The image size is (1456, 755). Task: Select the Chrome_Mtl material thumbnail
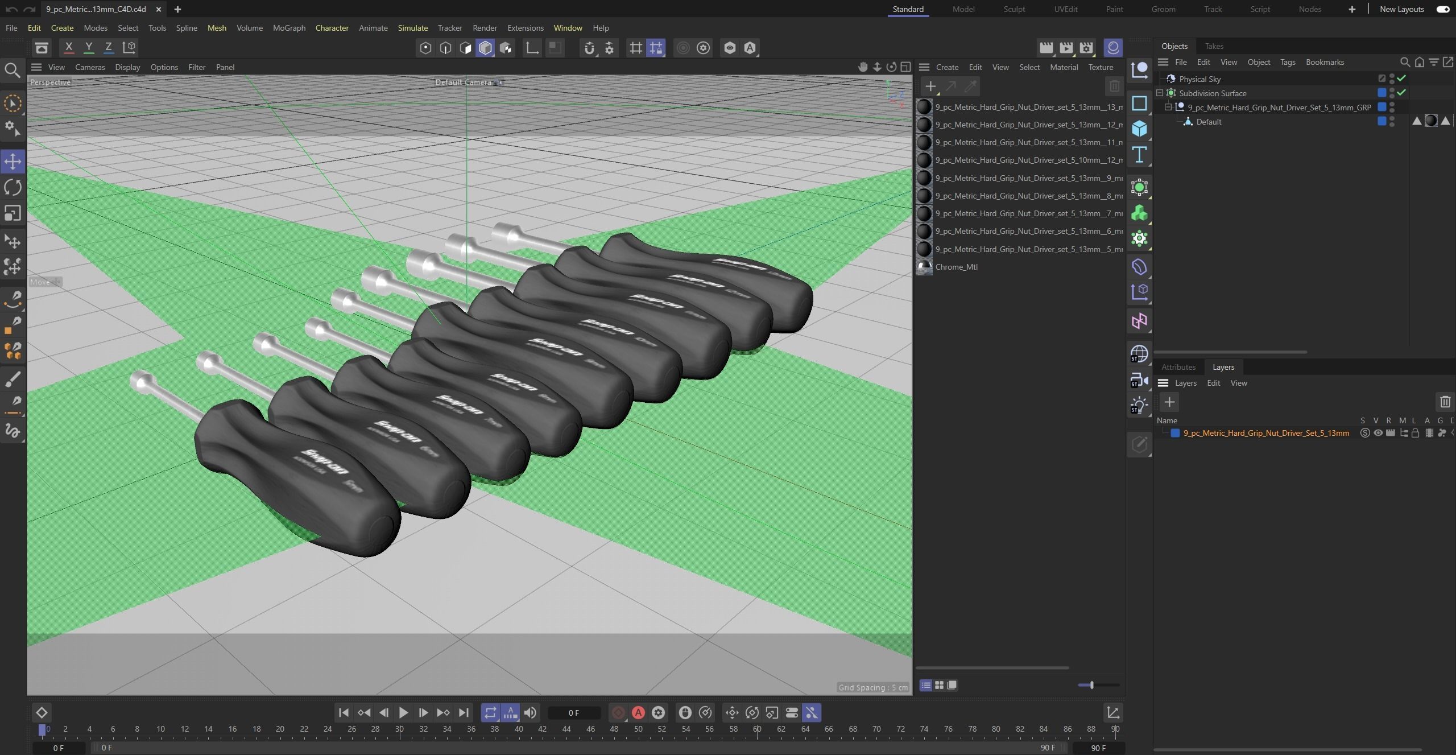[x=924, y=267]
